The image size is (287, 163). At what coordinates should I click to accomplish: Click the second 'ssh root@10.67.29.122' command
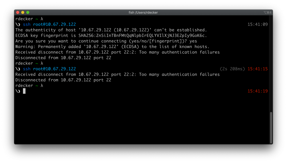point(49,69)
